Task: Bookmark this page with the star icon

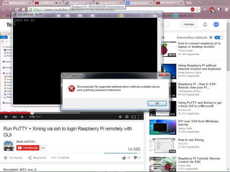Action: [198, 10]
